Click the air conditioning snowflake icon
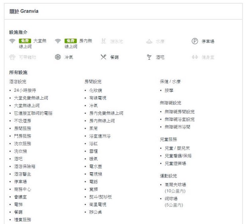The image size is (247, 224). [58, 57]
